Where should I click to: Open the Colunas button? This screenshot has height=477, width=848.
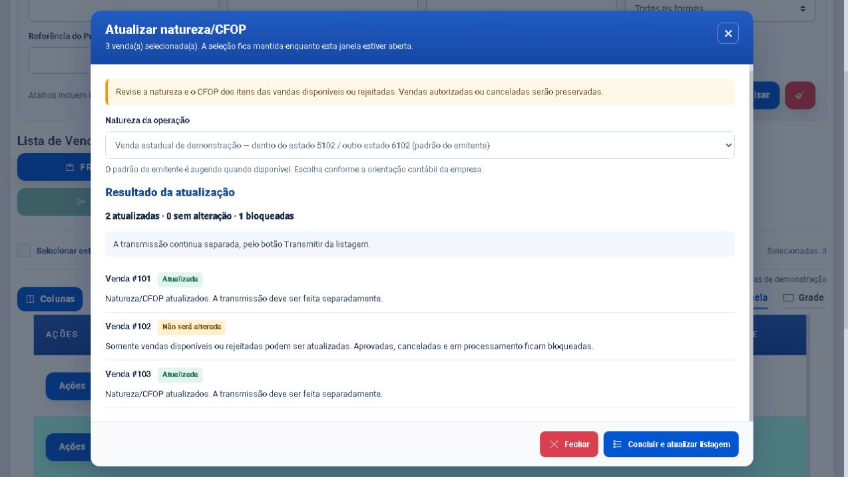click(x=50, y=299)
